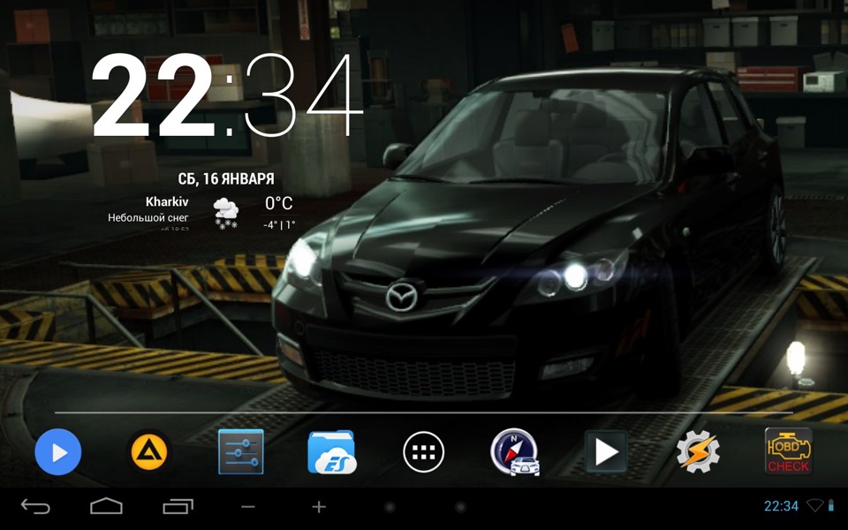Open the Recent apps button
Viewport: 848px width, 530px height.
coord(178,506)
